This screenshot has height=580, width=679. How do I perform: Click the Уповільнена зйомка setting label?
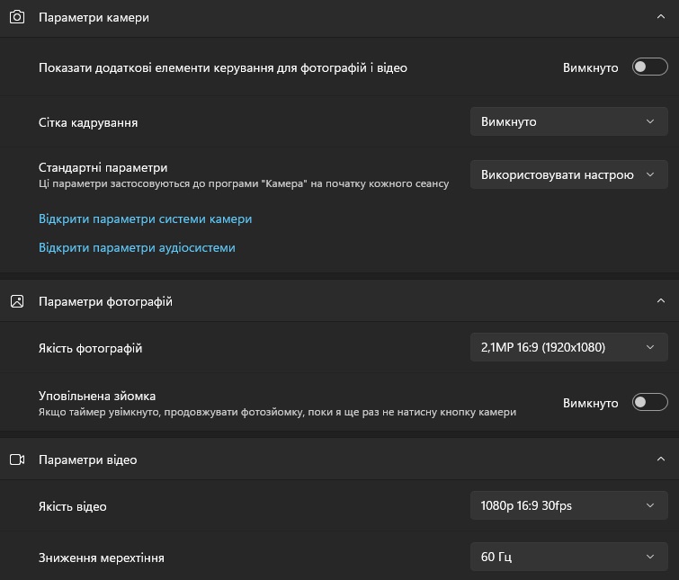pyautogui.click(x=97, y=396)
